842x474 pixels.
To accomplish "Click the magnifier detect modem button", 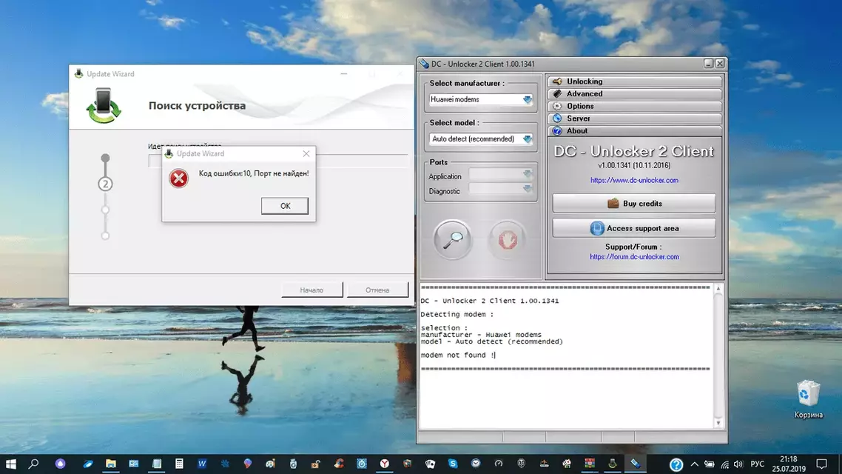I will (x=453, y=239).
